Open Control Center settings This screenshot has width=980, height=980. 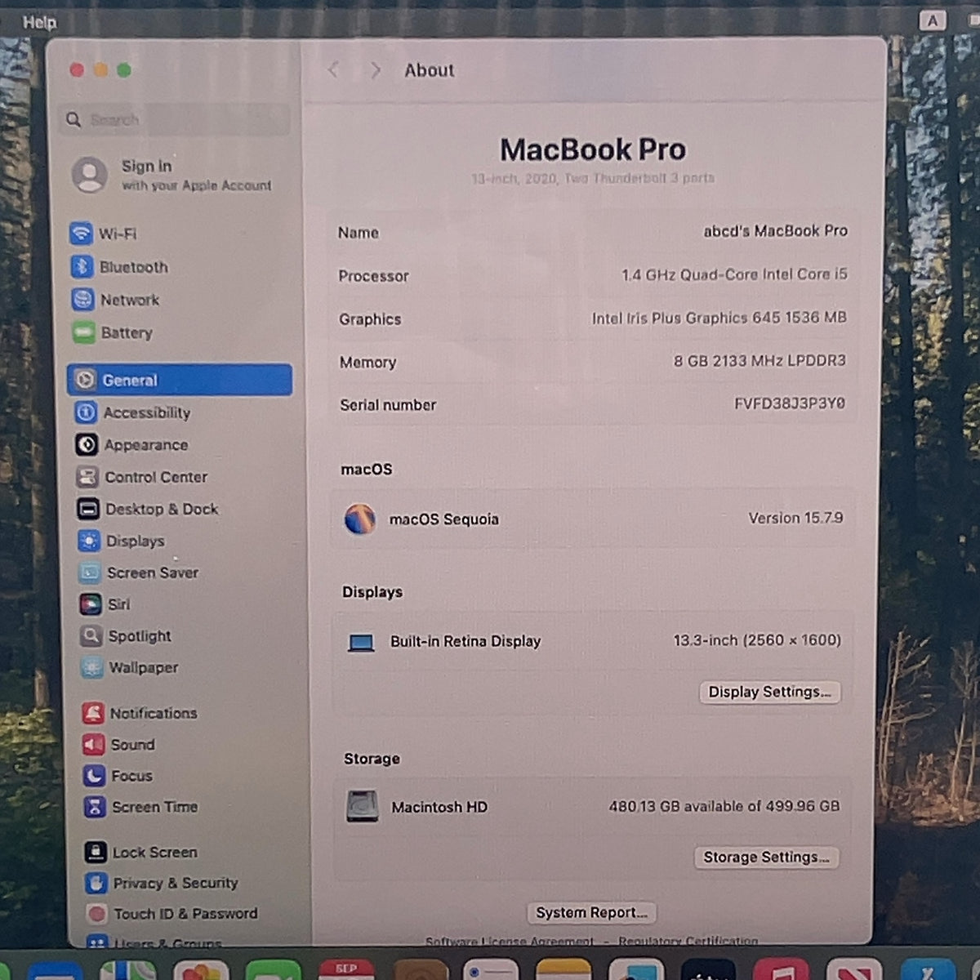(142, 477)
